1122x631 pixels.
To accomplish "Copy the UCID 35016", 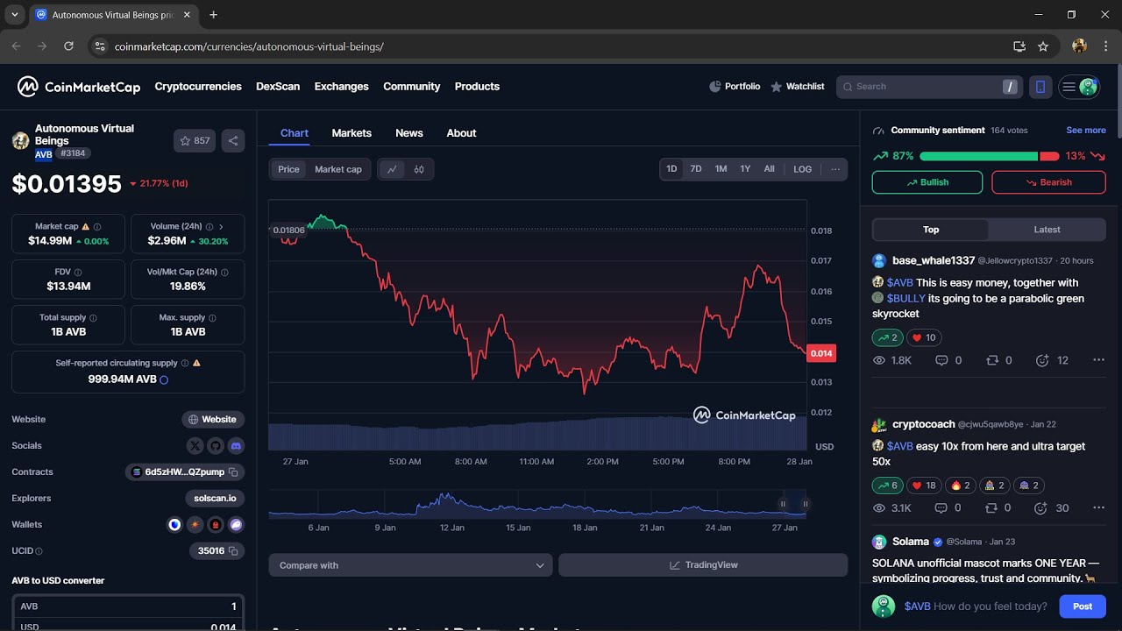I will (x=233, y=551).
